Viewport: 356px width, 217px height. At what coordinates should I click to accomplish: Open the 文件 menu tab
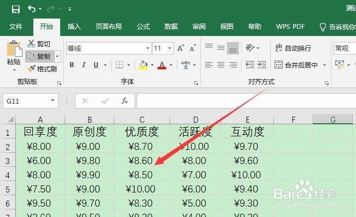[16, 27]
